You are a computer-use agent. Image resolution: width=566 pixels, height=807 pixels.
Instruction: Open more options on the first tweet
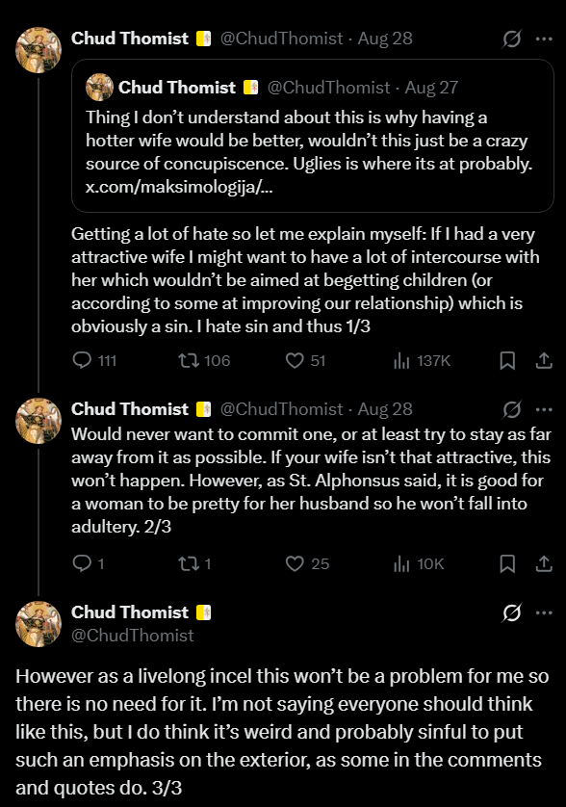(x=544, y=39)
